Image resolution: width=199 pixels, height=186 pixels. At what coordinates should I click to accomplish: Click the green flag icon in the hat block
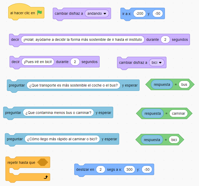click(x=39, y=13)
